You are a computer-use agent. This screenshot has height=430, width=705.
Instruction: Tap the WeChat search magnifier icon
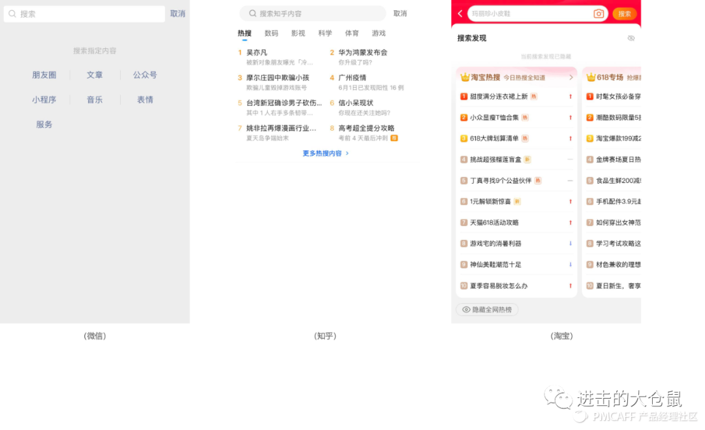pyautogui.click(x=12, y=14)
